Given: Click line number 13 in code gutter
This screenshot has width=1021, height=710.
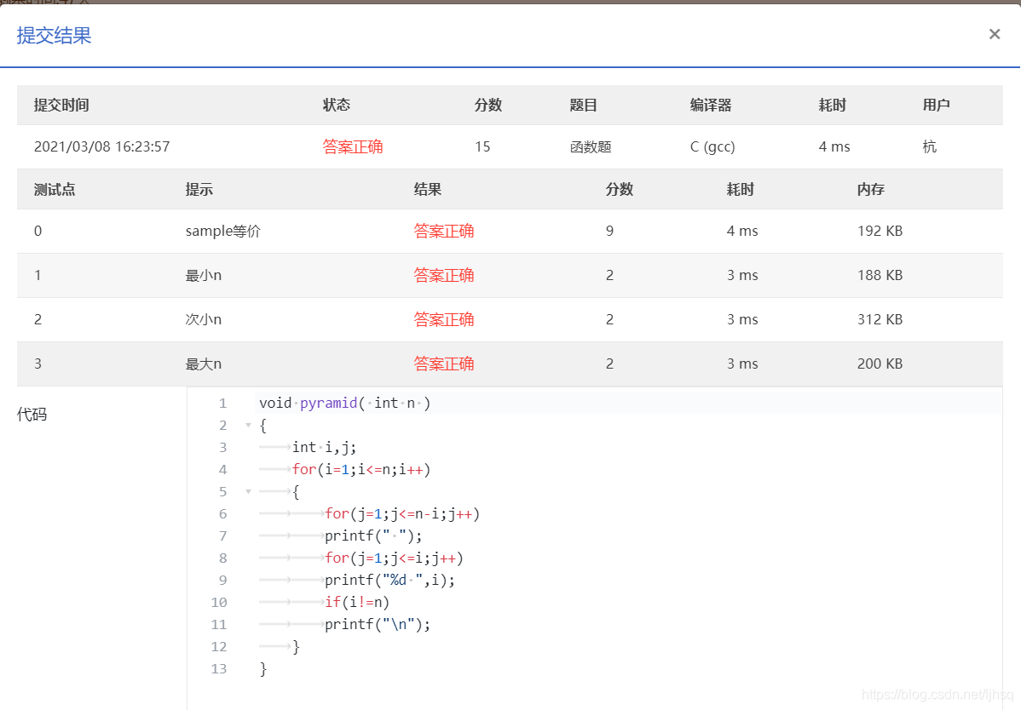Looking at the screenshot, I should click(219, 668).
